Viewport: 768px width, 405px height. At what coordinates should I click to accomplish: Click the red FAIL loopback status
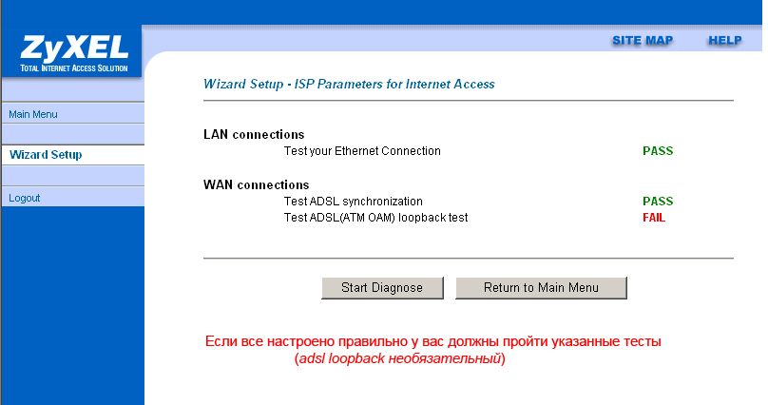[x=654, y=218]
